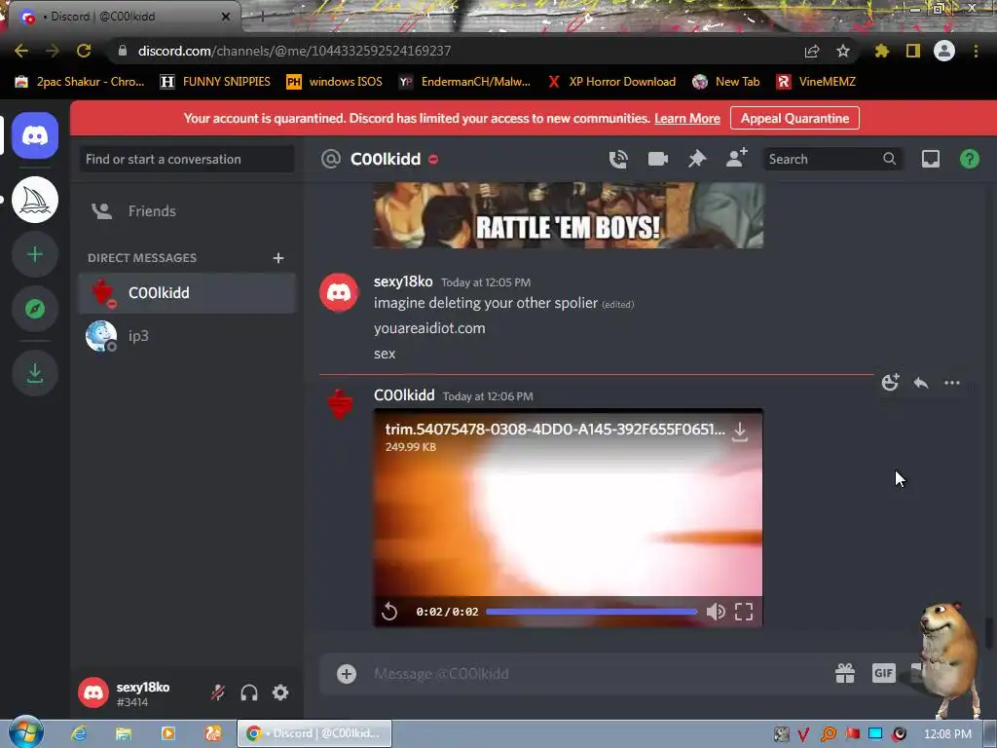
Task: Share this page icon in address bar
Action: (811, 51)
